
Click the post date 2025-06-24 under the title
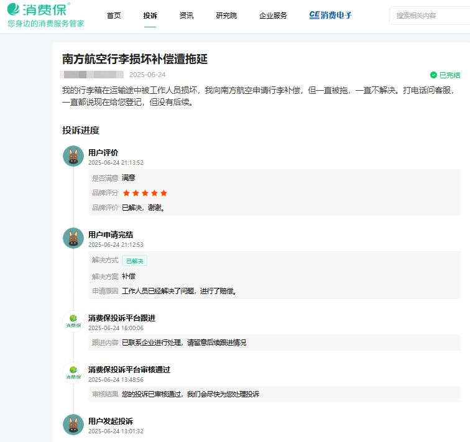pyautogui.click(x=147, y=75)
